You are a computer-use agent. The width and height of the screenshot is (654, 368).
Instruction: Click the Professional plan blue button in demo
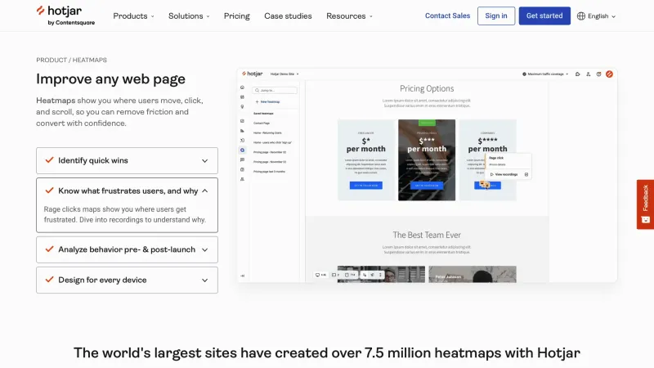point(427,186)
